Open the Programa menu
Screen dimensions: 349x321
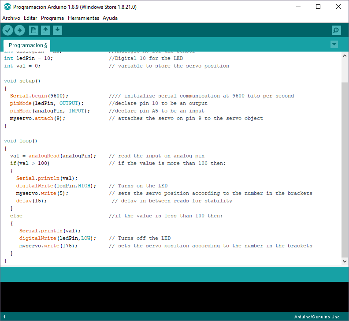(x=52, y=18)
